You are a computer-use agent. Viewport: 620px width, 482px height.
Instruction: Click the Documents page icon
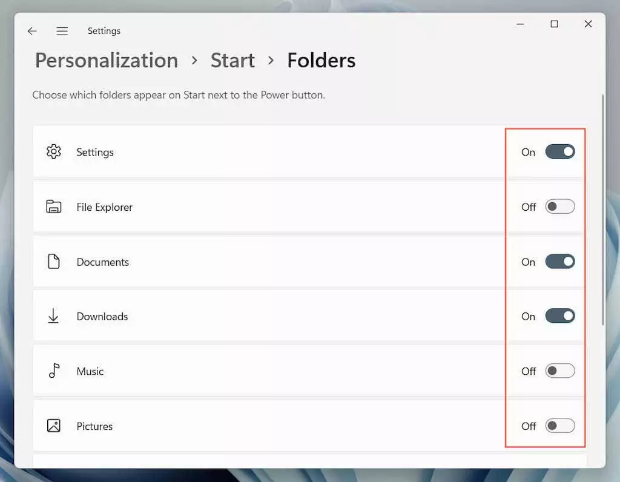click(x=54, y=262)
